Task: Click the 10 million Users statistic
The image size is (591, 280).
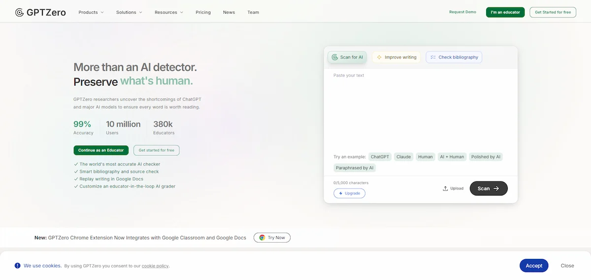Action: tap(123, 127)
